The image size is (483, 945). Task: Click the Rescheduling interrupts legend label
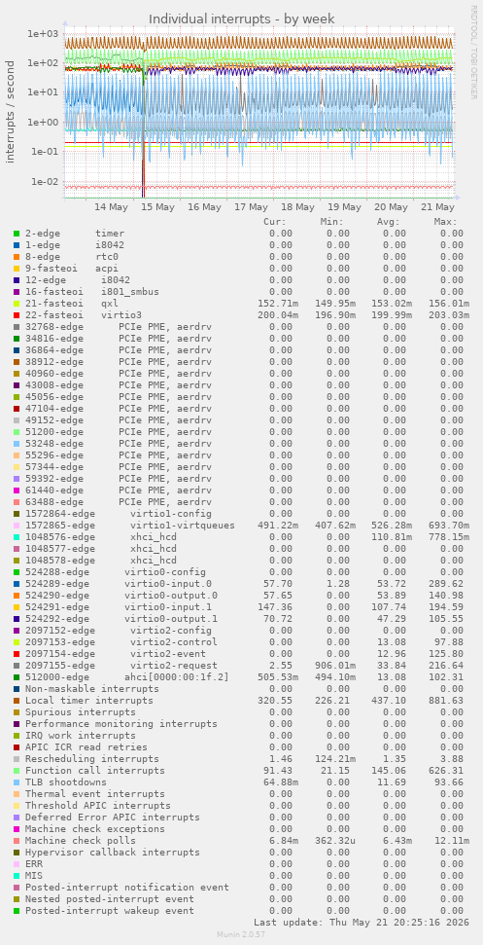coord(92,759)
